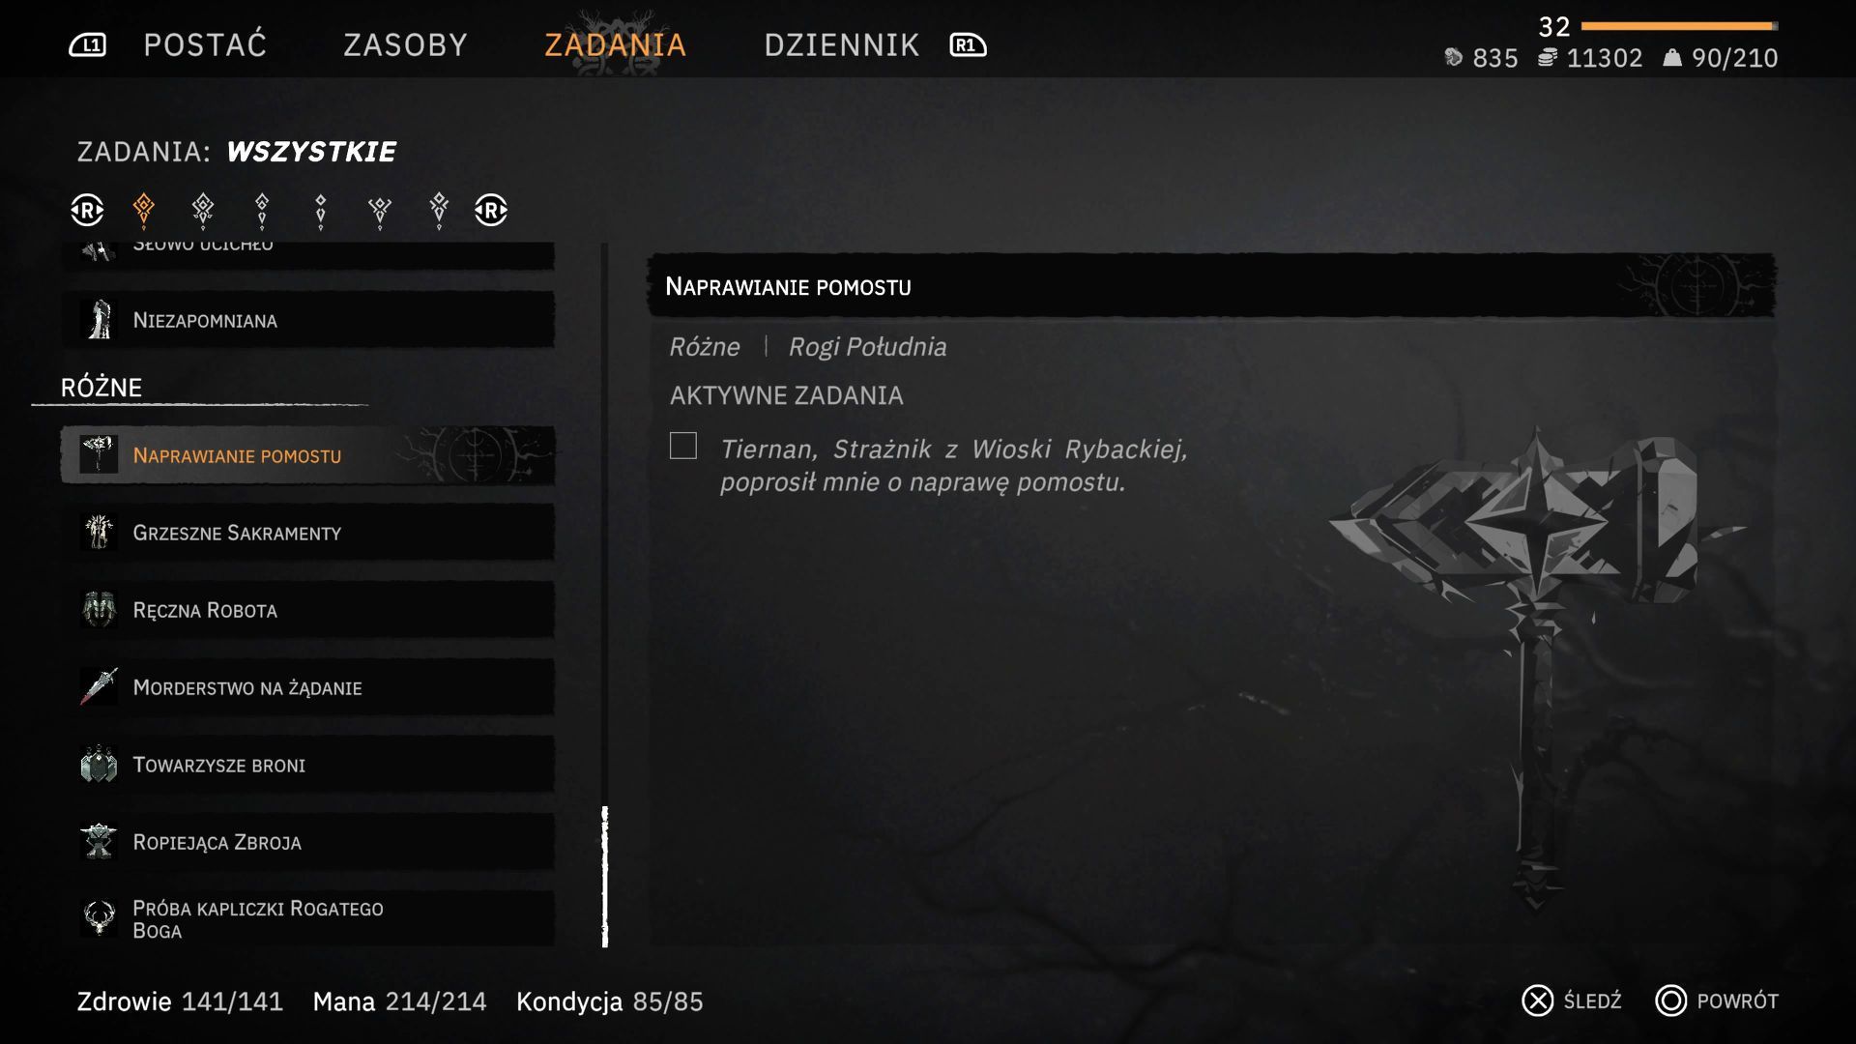This screenshot has height=1044, width=1856.
Task: Select the second quest category filter icon
Action: [203, 209]
